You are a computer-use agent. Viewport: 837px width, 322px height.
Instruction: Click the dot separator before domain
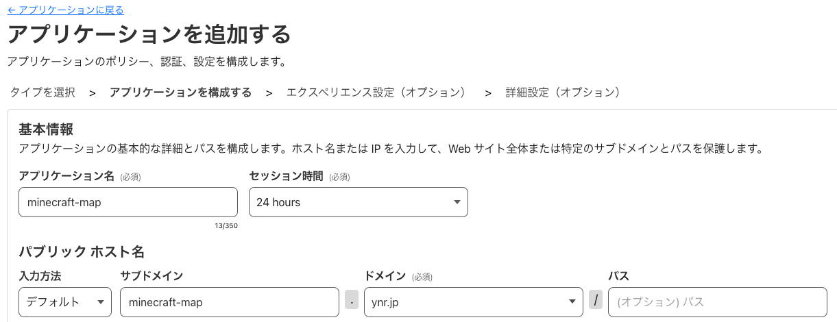352,300
